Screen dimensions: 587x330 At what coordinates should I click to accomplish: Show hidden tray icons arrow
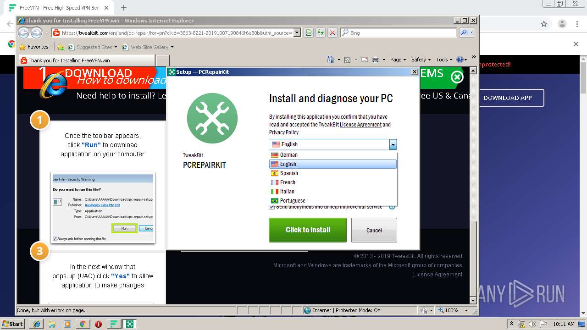(511, 324)
